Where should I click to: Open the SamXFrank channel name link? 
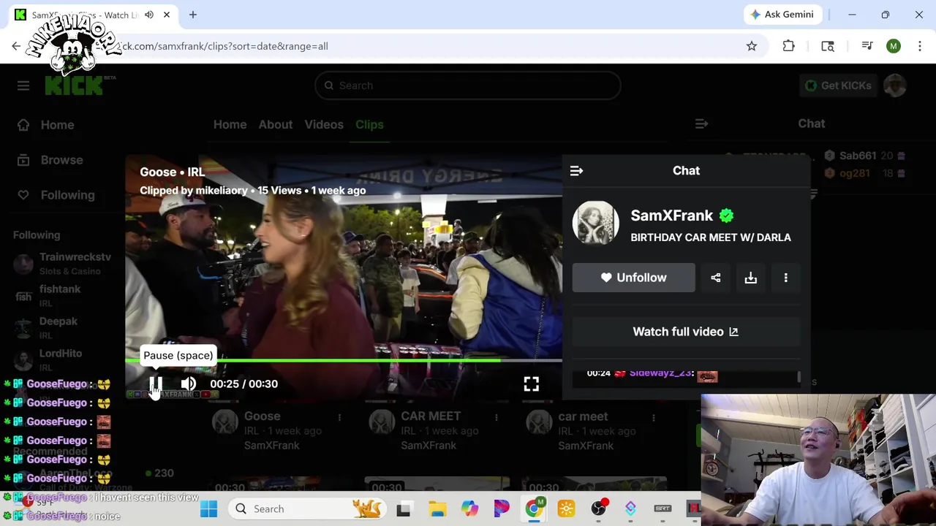(x=672, y=216)
